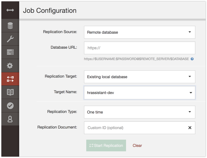The image size is (207, 158).
Task: Open the Setup wrench icon
Action: [x=10, y=39]
